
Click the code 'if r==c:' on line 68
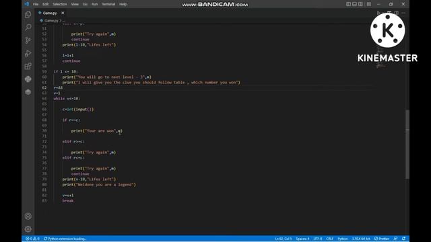coord(71,120)
